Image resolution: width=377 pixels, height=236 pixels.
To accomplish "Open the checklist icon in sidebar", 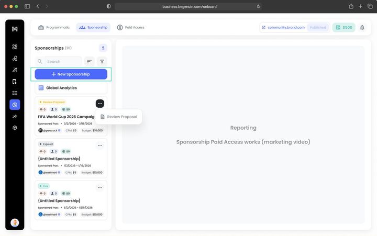I will (x=15, y=93).
